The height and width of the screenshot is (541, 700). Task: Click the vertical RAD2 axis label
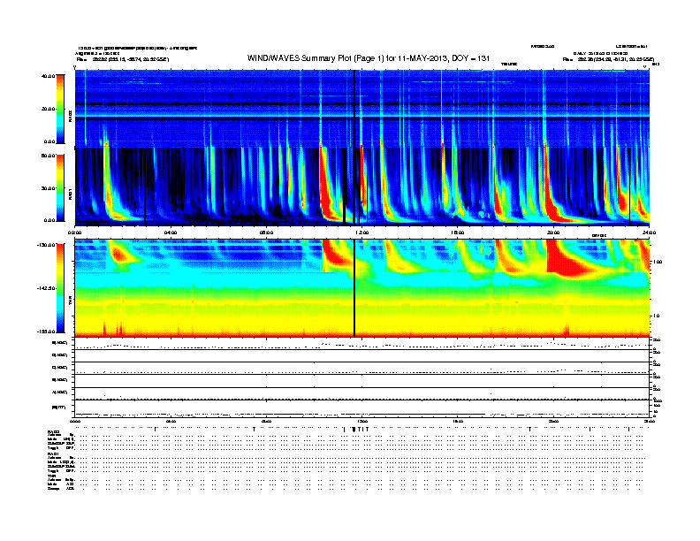click(x=71, y=116)
